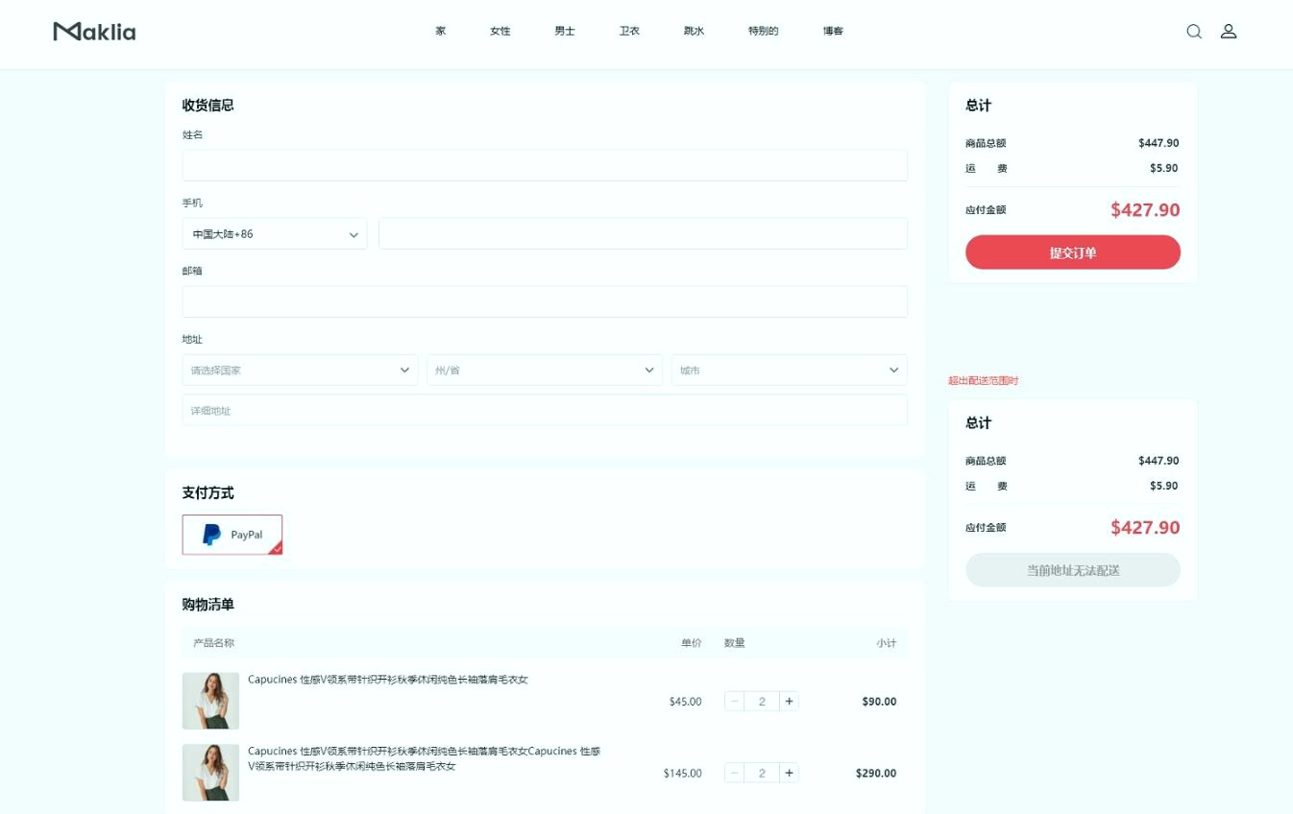Screen dimensions: 1293x814
Task: Click the 姓名 name input field
Action: tap(545, 165)
